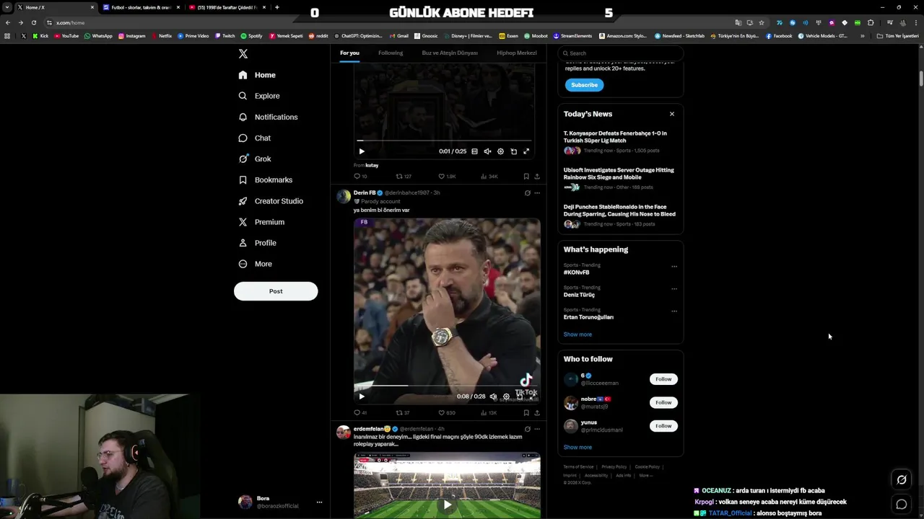This screenshot has width=924, height=519.
Task: Repost the Derin FB post
Action: click(402, 413)
